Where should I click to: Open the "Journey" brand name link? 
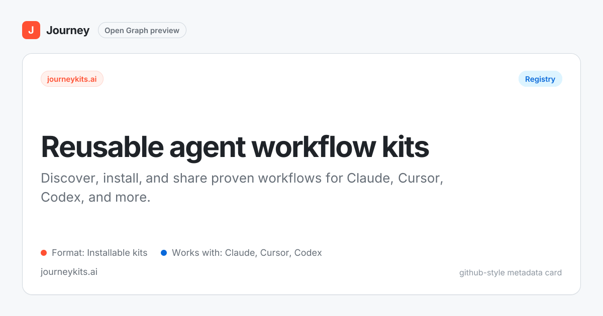(68, 31)
